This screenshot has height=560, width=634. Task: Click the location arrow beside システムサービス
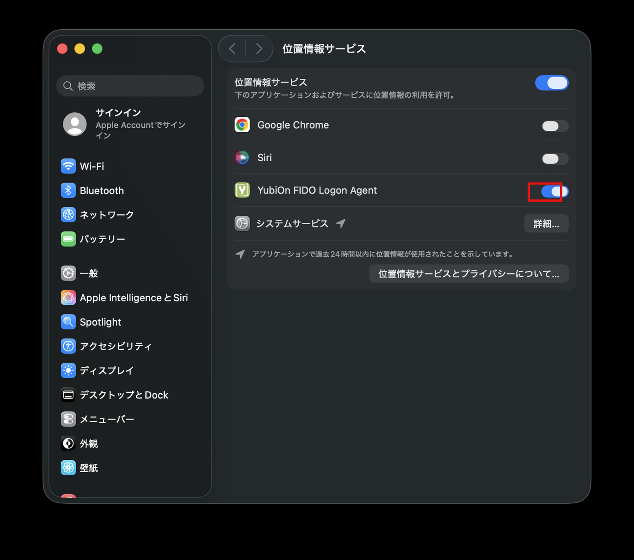point(341,223)
